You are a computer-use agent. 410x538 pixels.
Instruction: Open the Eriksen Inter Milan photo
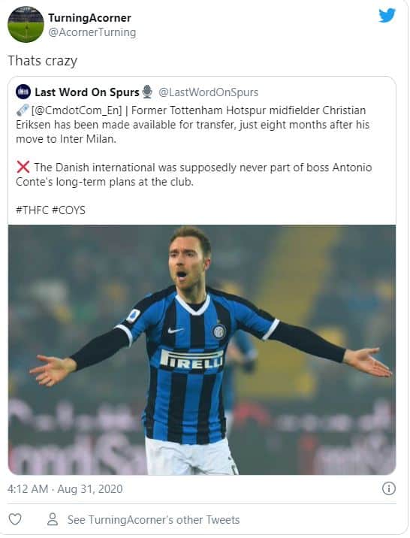click(x=202, y=349)
